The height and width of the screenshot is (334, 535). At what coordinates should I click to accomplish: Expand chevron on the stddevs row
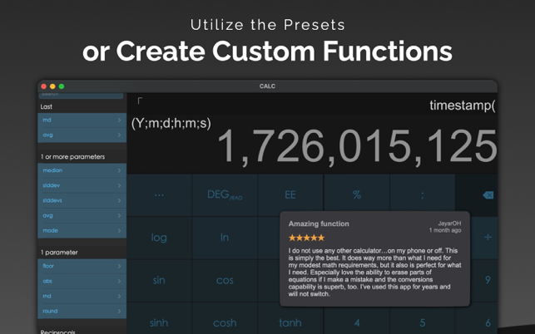119,200
